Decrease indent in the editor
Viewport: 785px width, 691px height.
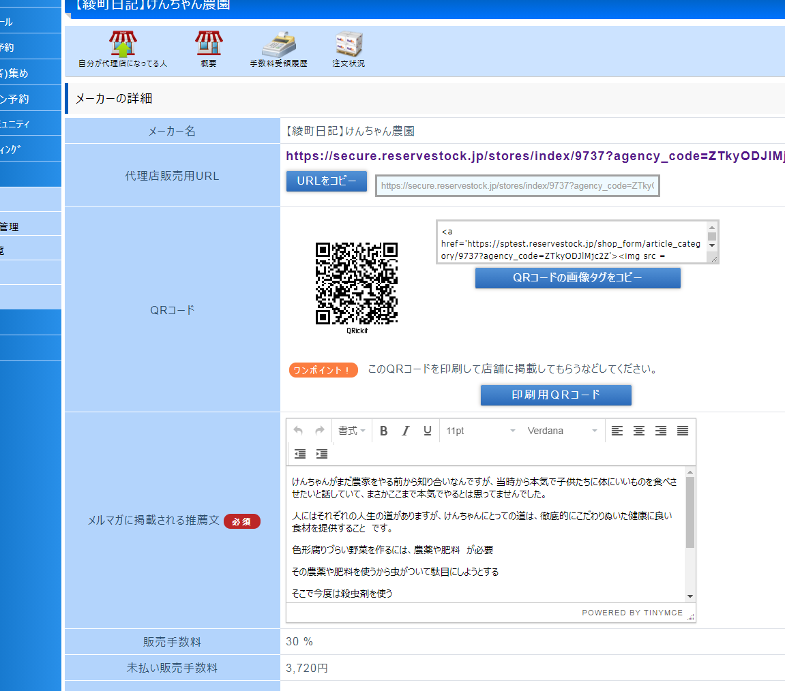pyautogui.click(x=300, y=453)
